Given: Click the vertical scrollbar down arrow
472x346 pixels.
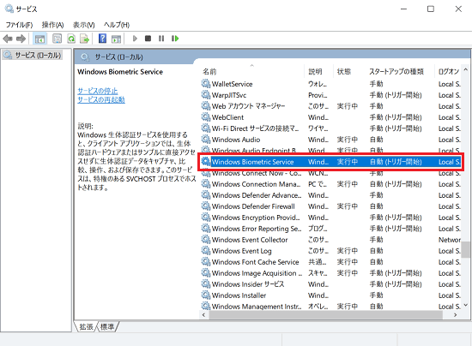Looking at the screenshot, I should click(466, 306).
